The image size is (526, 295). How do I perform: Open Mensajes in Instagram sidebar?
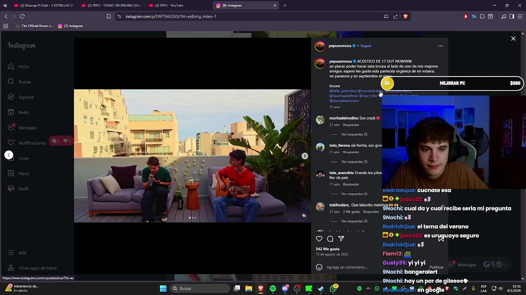pos(22,127)
